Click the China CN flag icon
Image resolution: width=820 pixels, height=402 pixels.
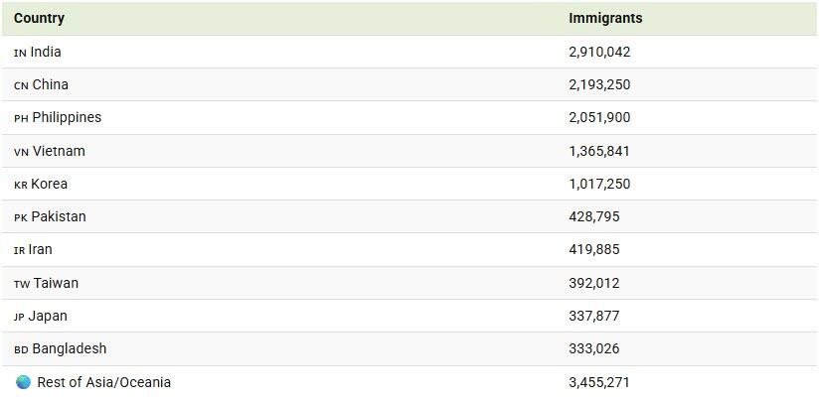click(21, 85)
